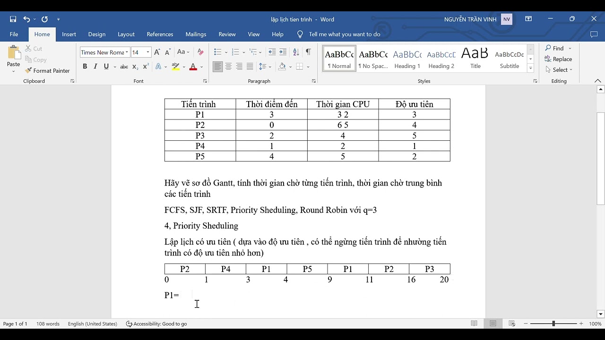Toggle bold formatting
605x340 pixels.
(x=85, y=67)
